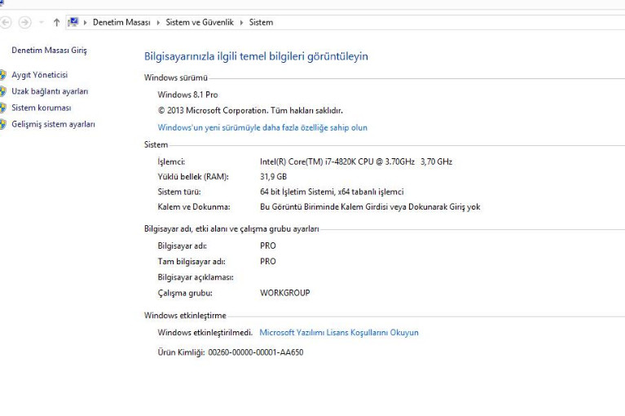The width and height of the screenshot is (625, 416).
Task: Open Uzak bağlantı ayarları
Action: (x=50, y=91)
